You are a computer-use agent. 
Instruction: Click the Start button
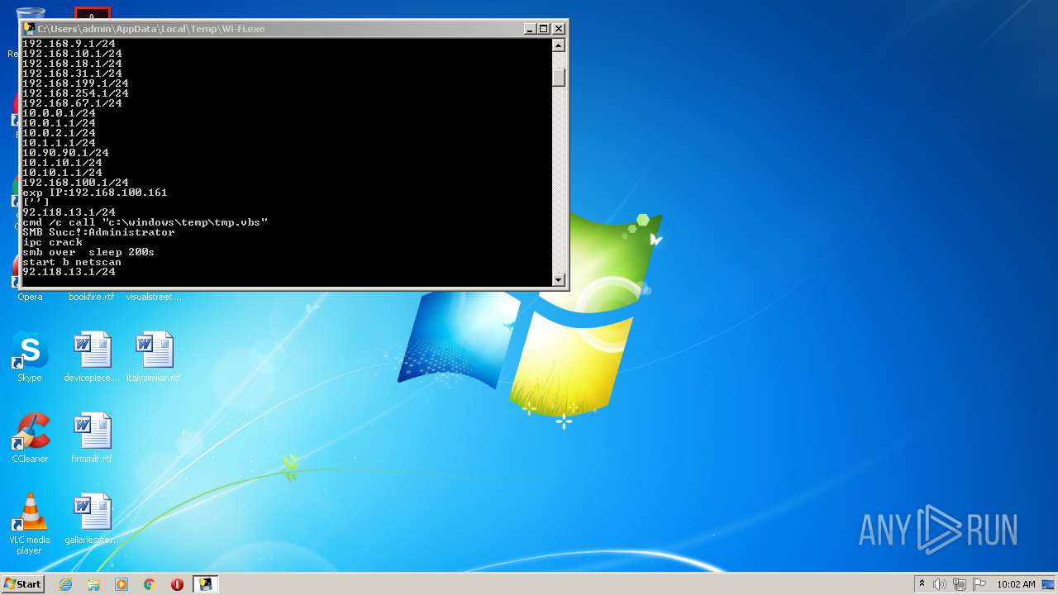pyautogui.click(x=22, y=584)
